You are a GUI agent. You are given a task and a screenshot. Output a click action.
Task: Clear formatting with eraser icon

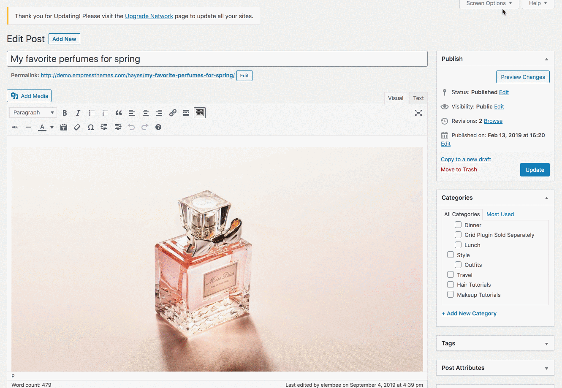pyautogui.click(x=77, y=127)
